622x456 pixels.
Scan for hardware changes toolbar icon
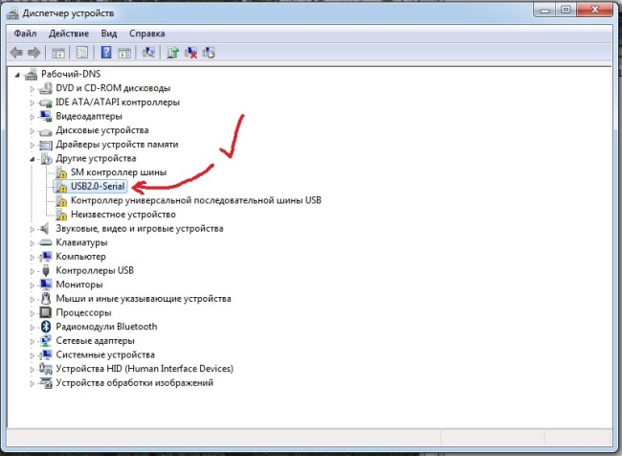coord(146,52)
